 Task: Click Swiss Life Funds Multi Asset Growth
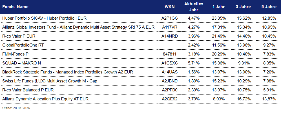[48, 81]
